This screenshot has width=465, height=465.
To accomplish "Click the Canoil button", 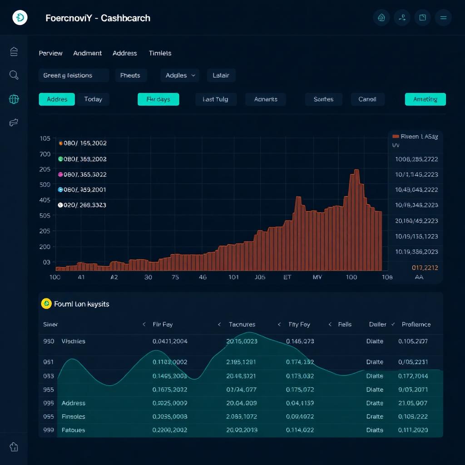I will pos(367,99).
